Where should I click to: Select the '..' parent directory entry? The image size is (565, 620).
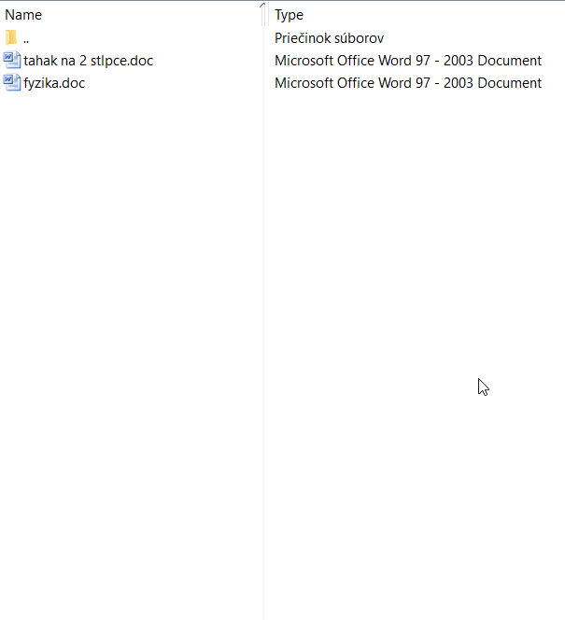coord(26,39)
